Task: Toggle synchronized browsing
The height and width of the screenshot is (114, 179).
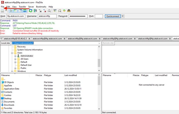Action: tap(64, 11)
